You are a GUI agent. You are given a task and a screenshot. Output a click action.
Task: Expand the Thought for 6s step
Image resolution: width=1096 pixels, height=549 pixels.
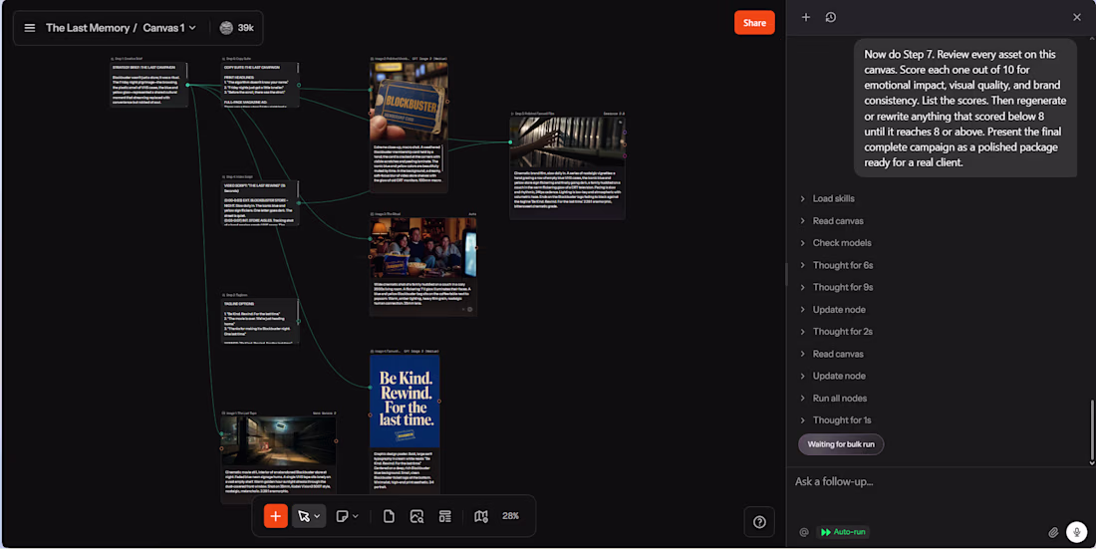point(842,265)
